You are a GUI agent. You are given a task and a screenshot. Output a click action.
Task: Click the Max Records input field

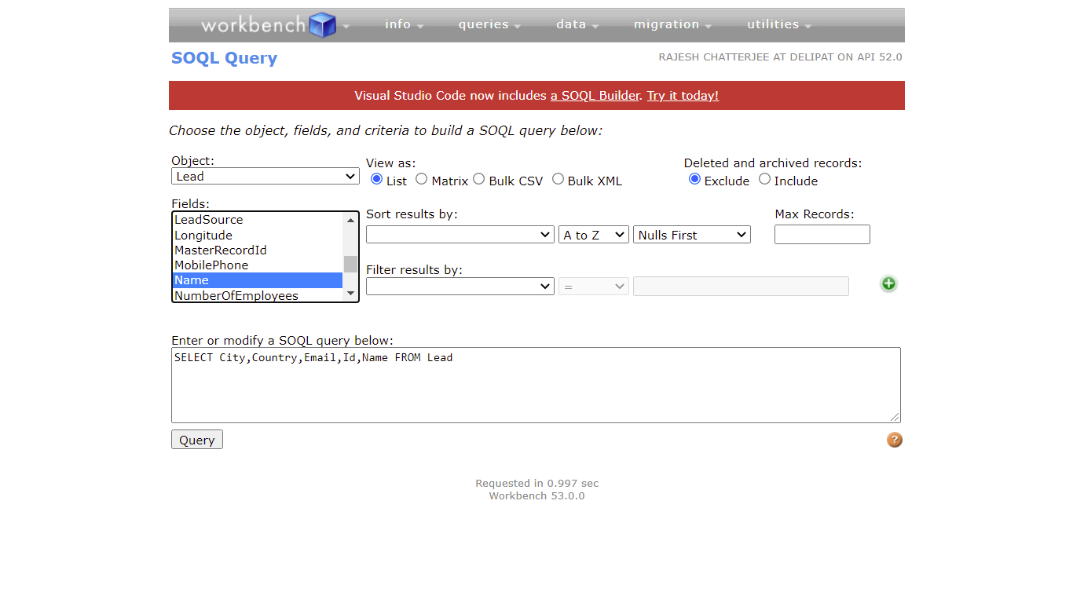point(822,235)
